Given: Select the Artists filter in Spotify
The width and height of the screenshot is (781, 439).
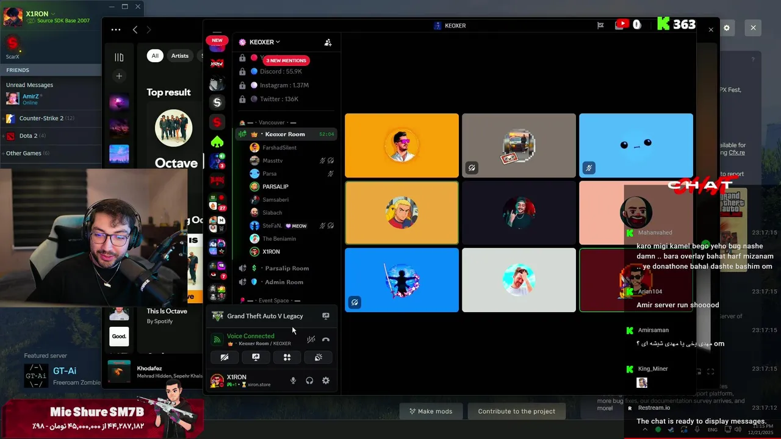Looking at the screenshot, I should (x=180, y=55).
